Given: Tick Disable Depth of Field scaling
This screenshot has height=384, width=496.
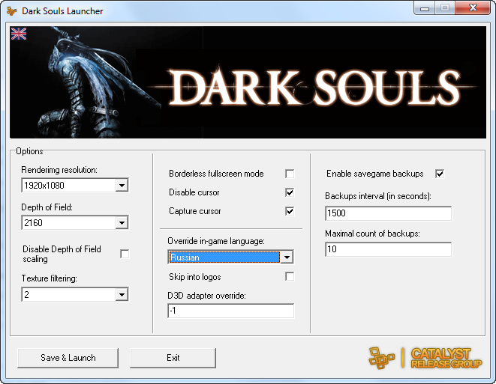Looking at the screenshot, I should pyautogui.click(x=125, y=254).
